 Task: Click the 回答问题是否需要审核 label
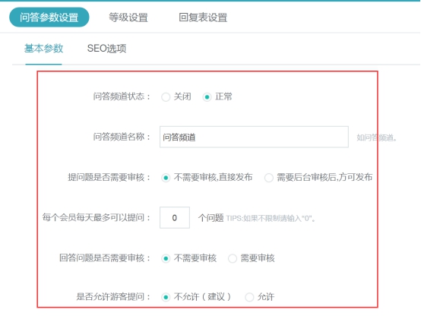(105, 258)
